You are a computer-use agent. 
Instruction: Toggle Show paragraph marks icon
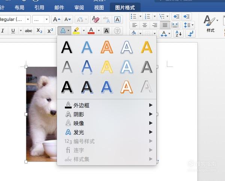190,34
